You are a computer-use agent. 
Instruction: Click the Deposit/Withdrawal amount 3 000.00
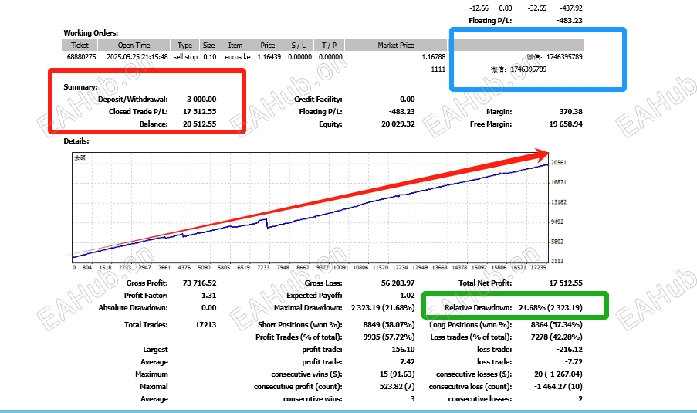tap(201, 99)
